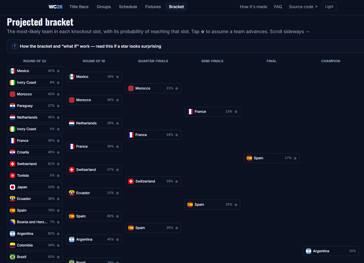Star Morocco in the Round of 32
Viewport: 364px width, 263px height.
[x=58, y=94]
